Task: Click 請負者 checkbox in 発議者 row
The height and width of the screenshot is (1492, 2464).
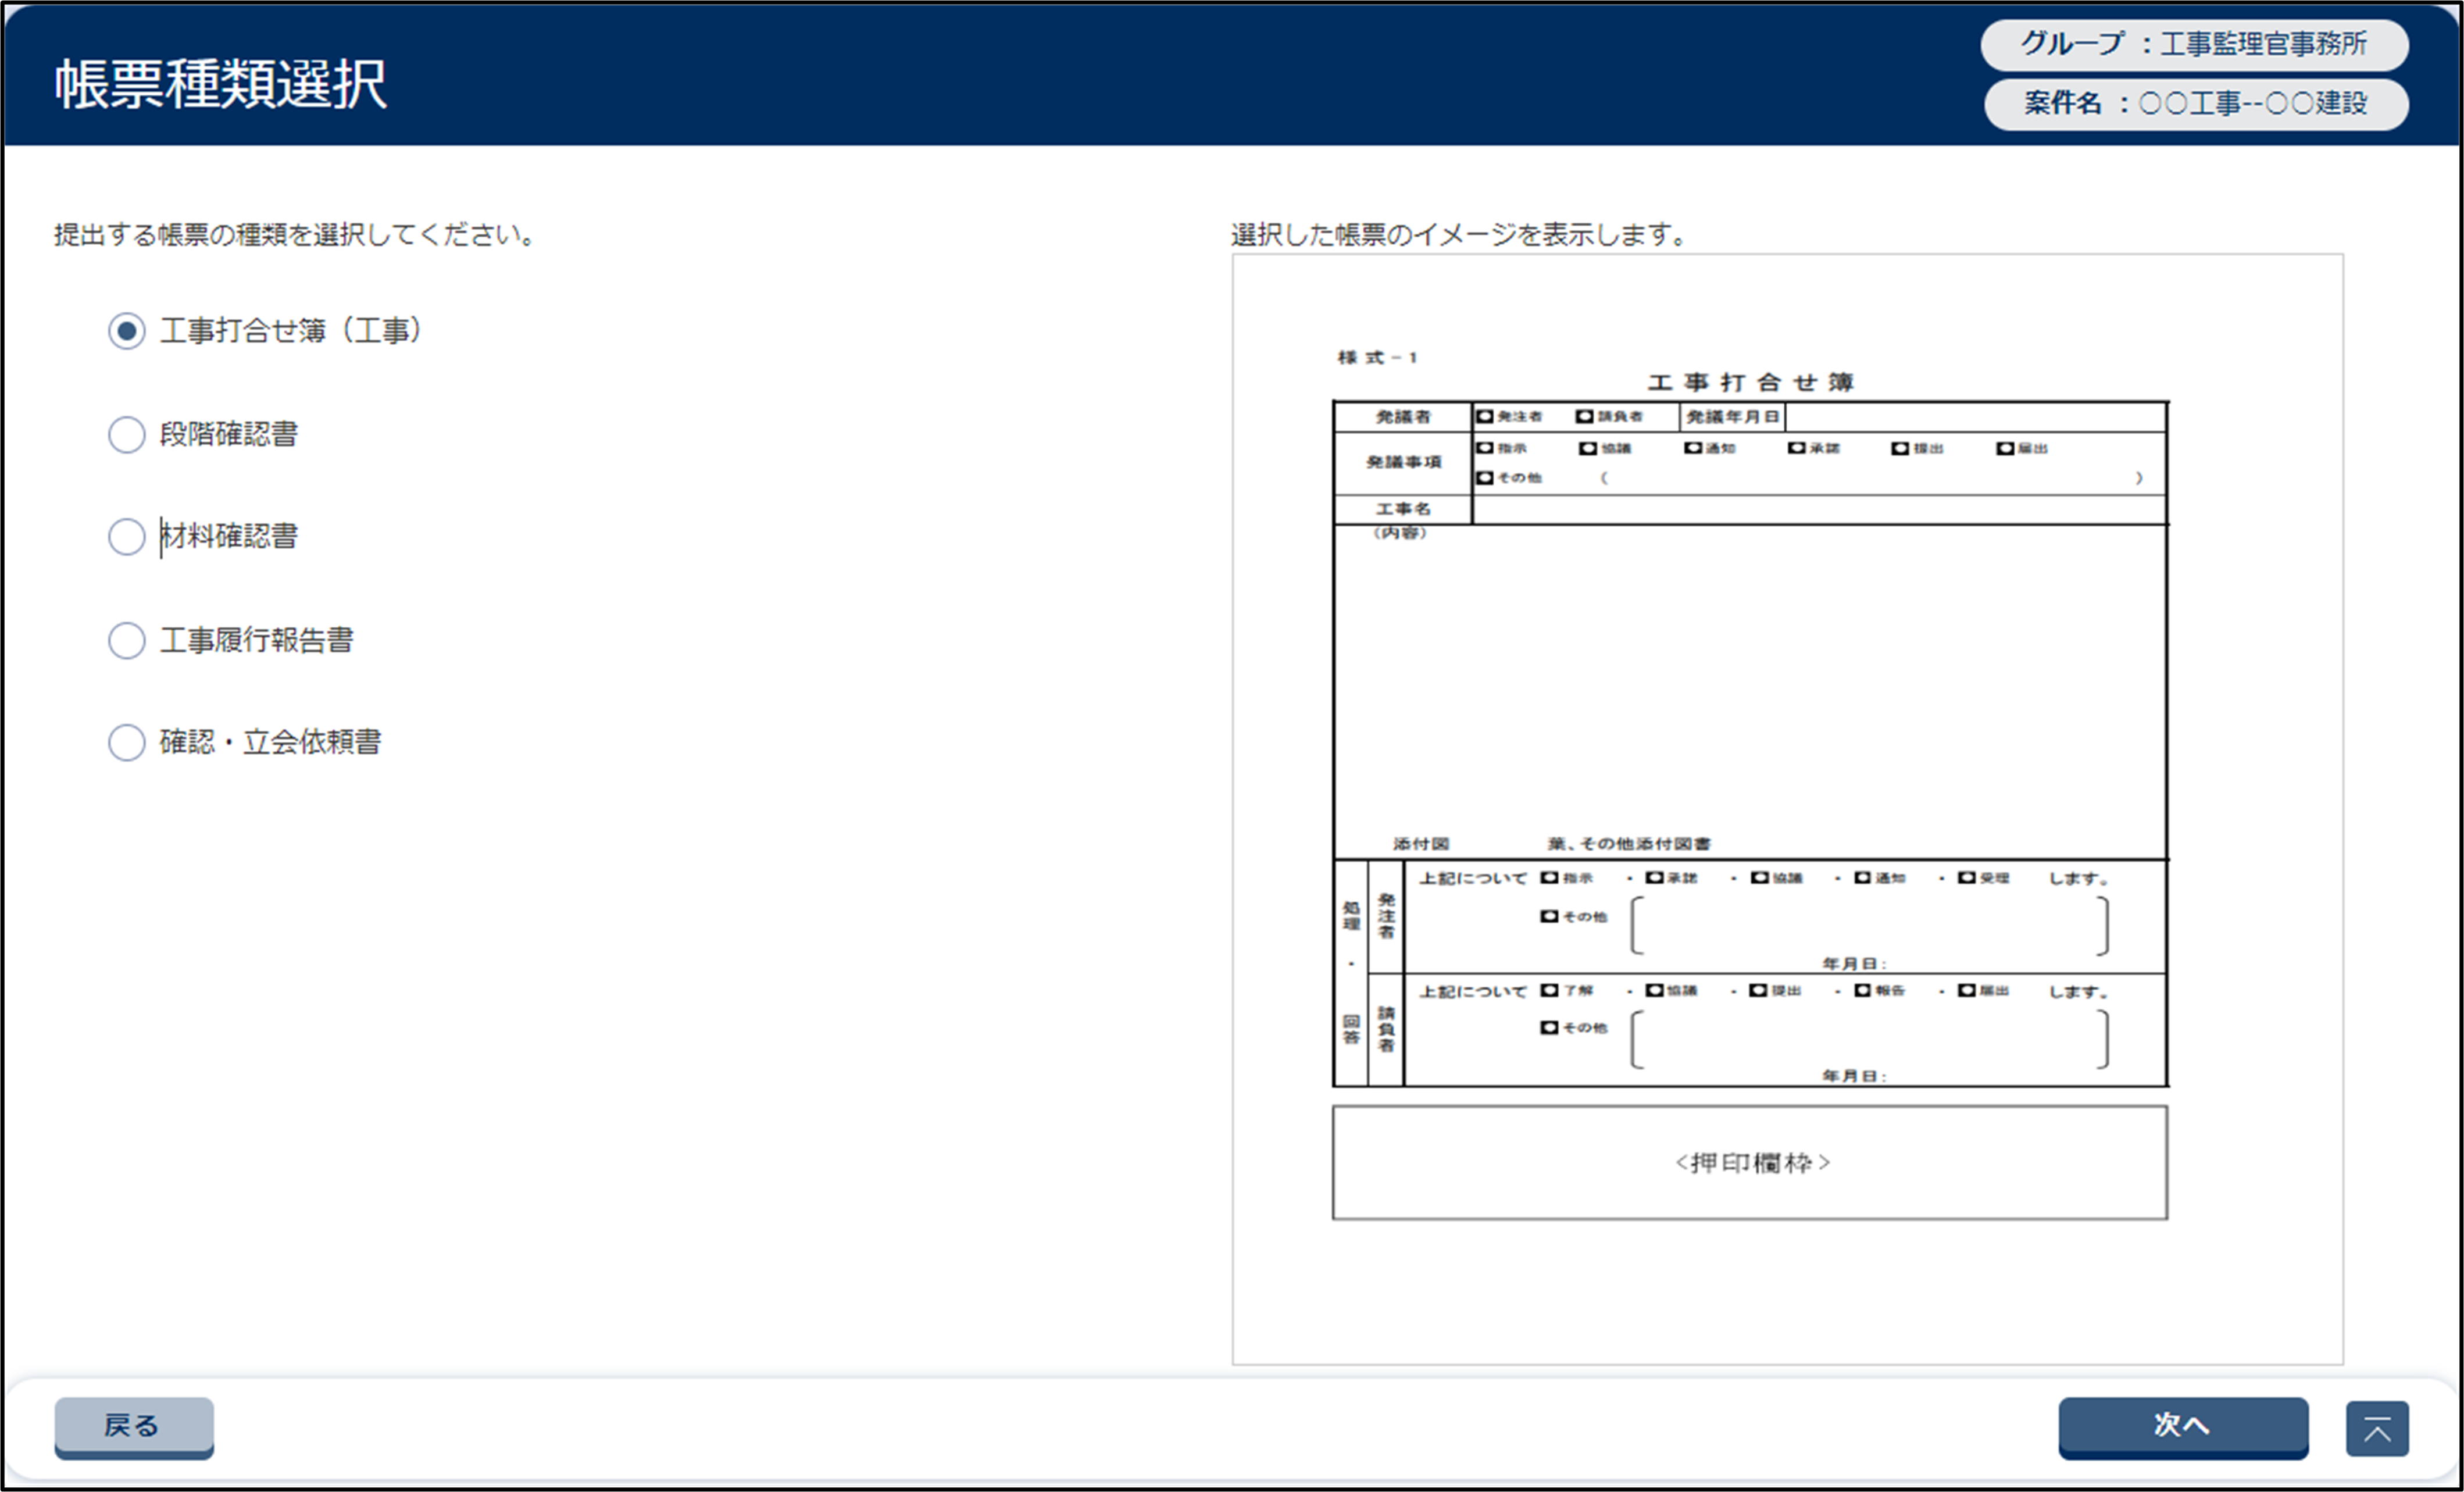Action: pos(1585,417)
